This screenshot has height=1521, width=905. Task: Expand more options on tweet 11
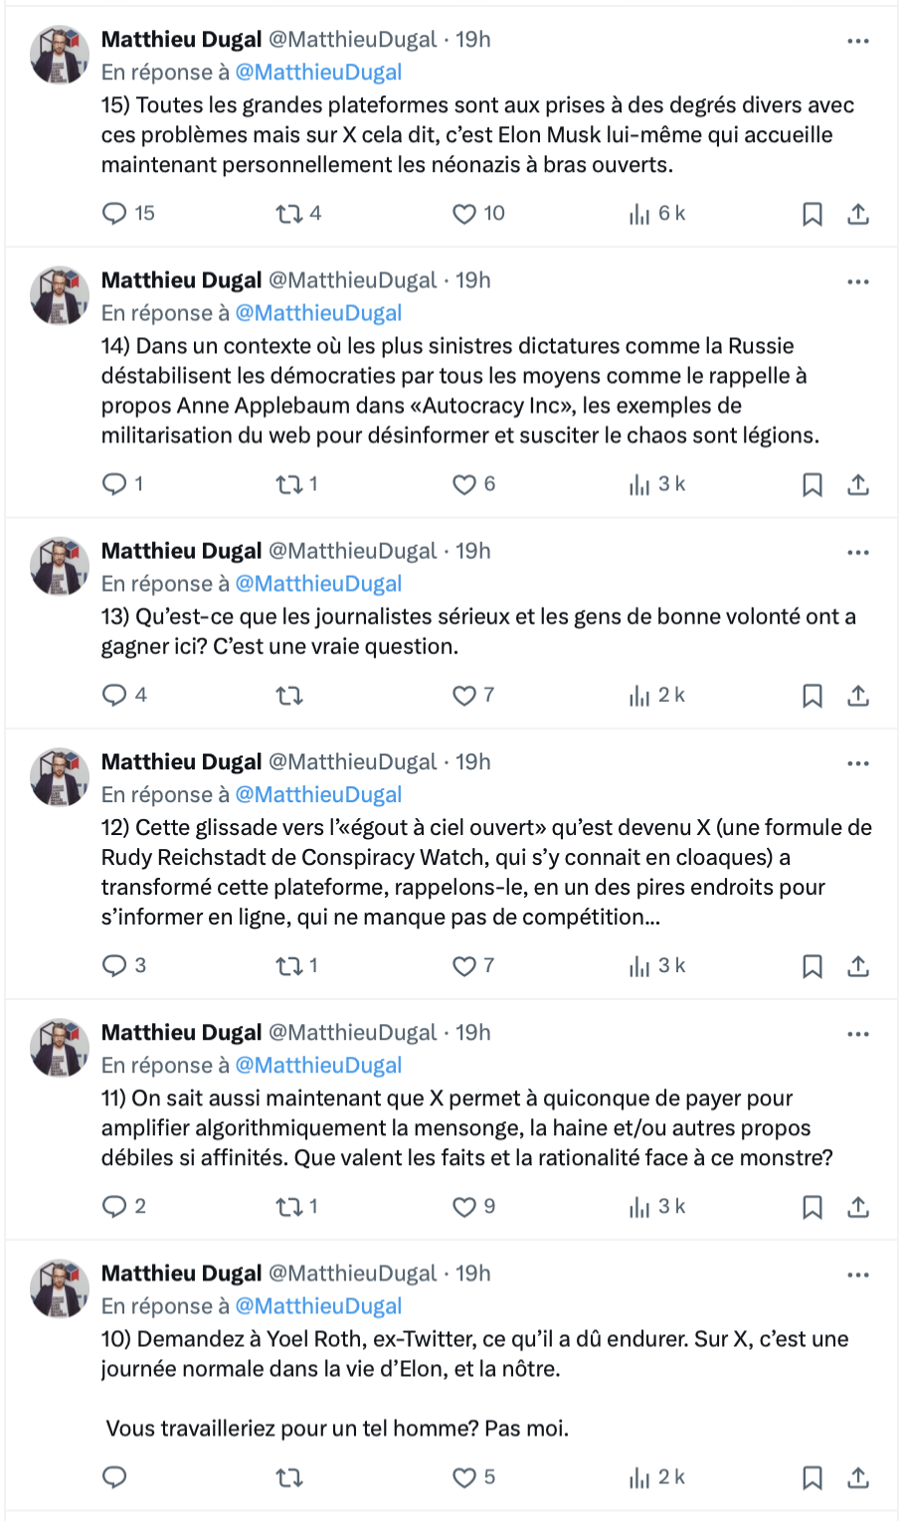pos(858,1034)
